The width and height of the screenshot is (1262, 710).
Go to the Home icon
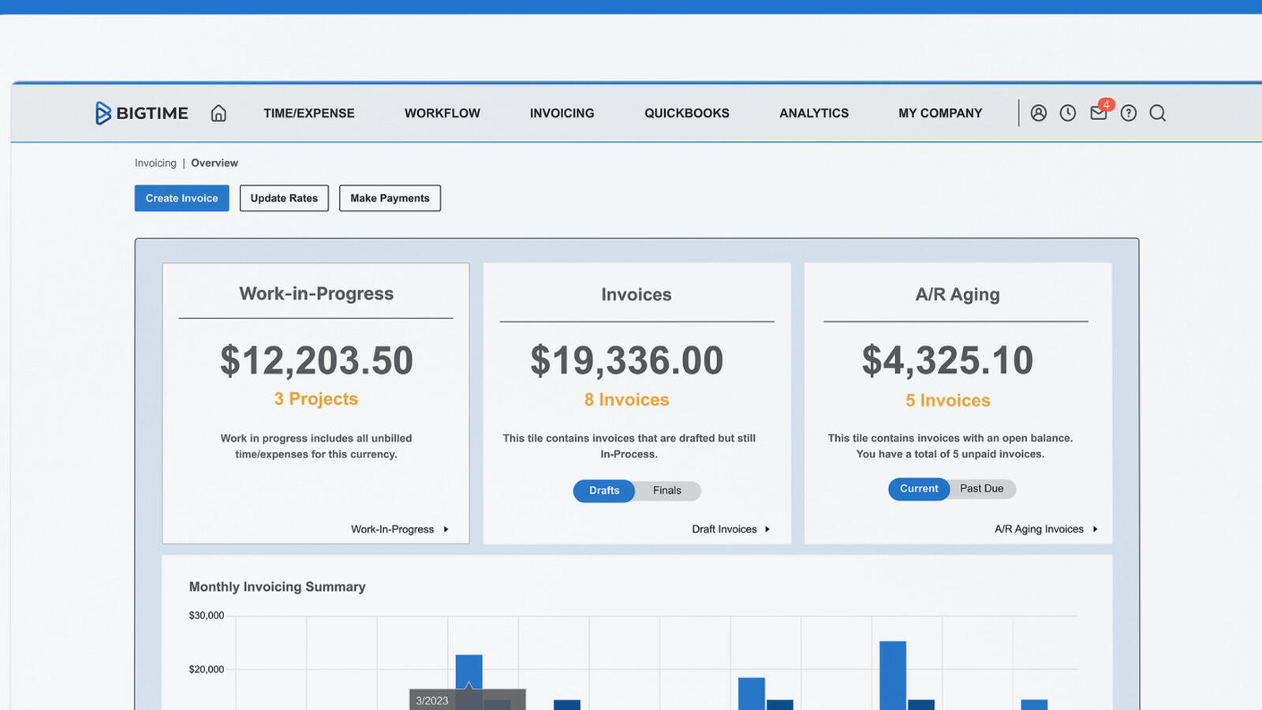click(218, 113)
